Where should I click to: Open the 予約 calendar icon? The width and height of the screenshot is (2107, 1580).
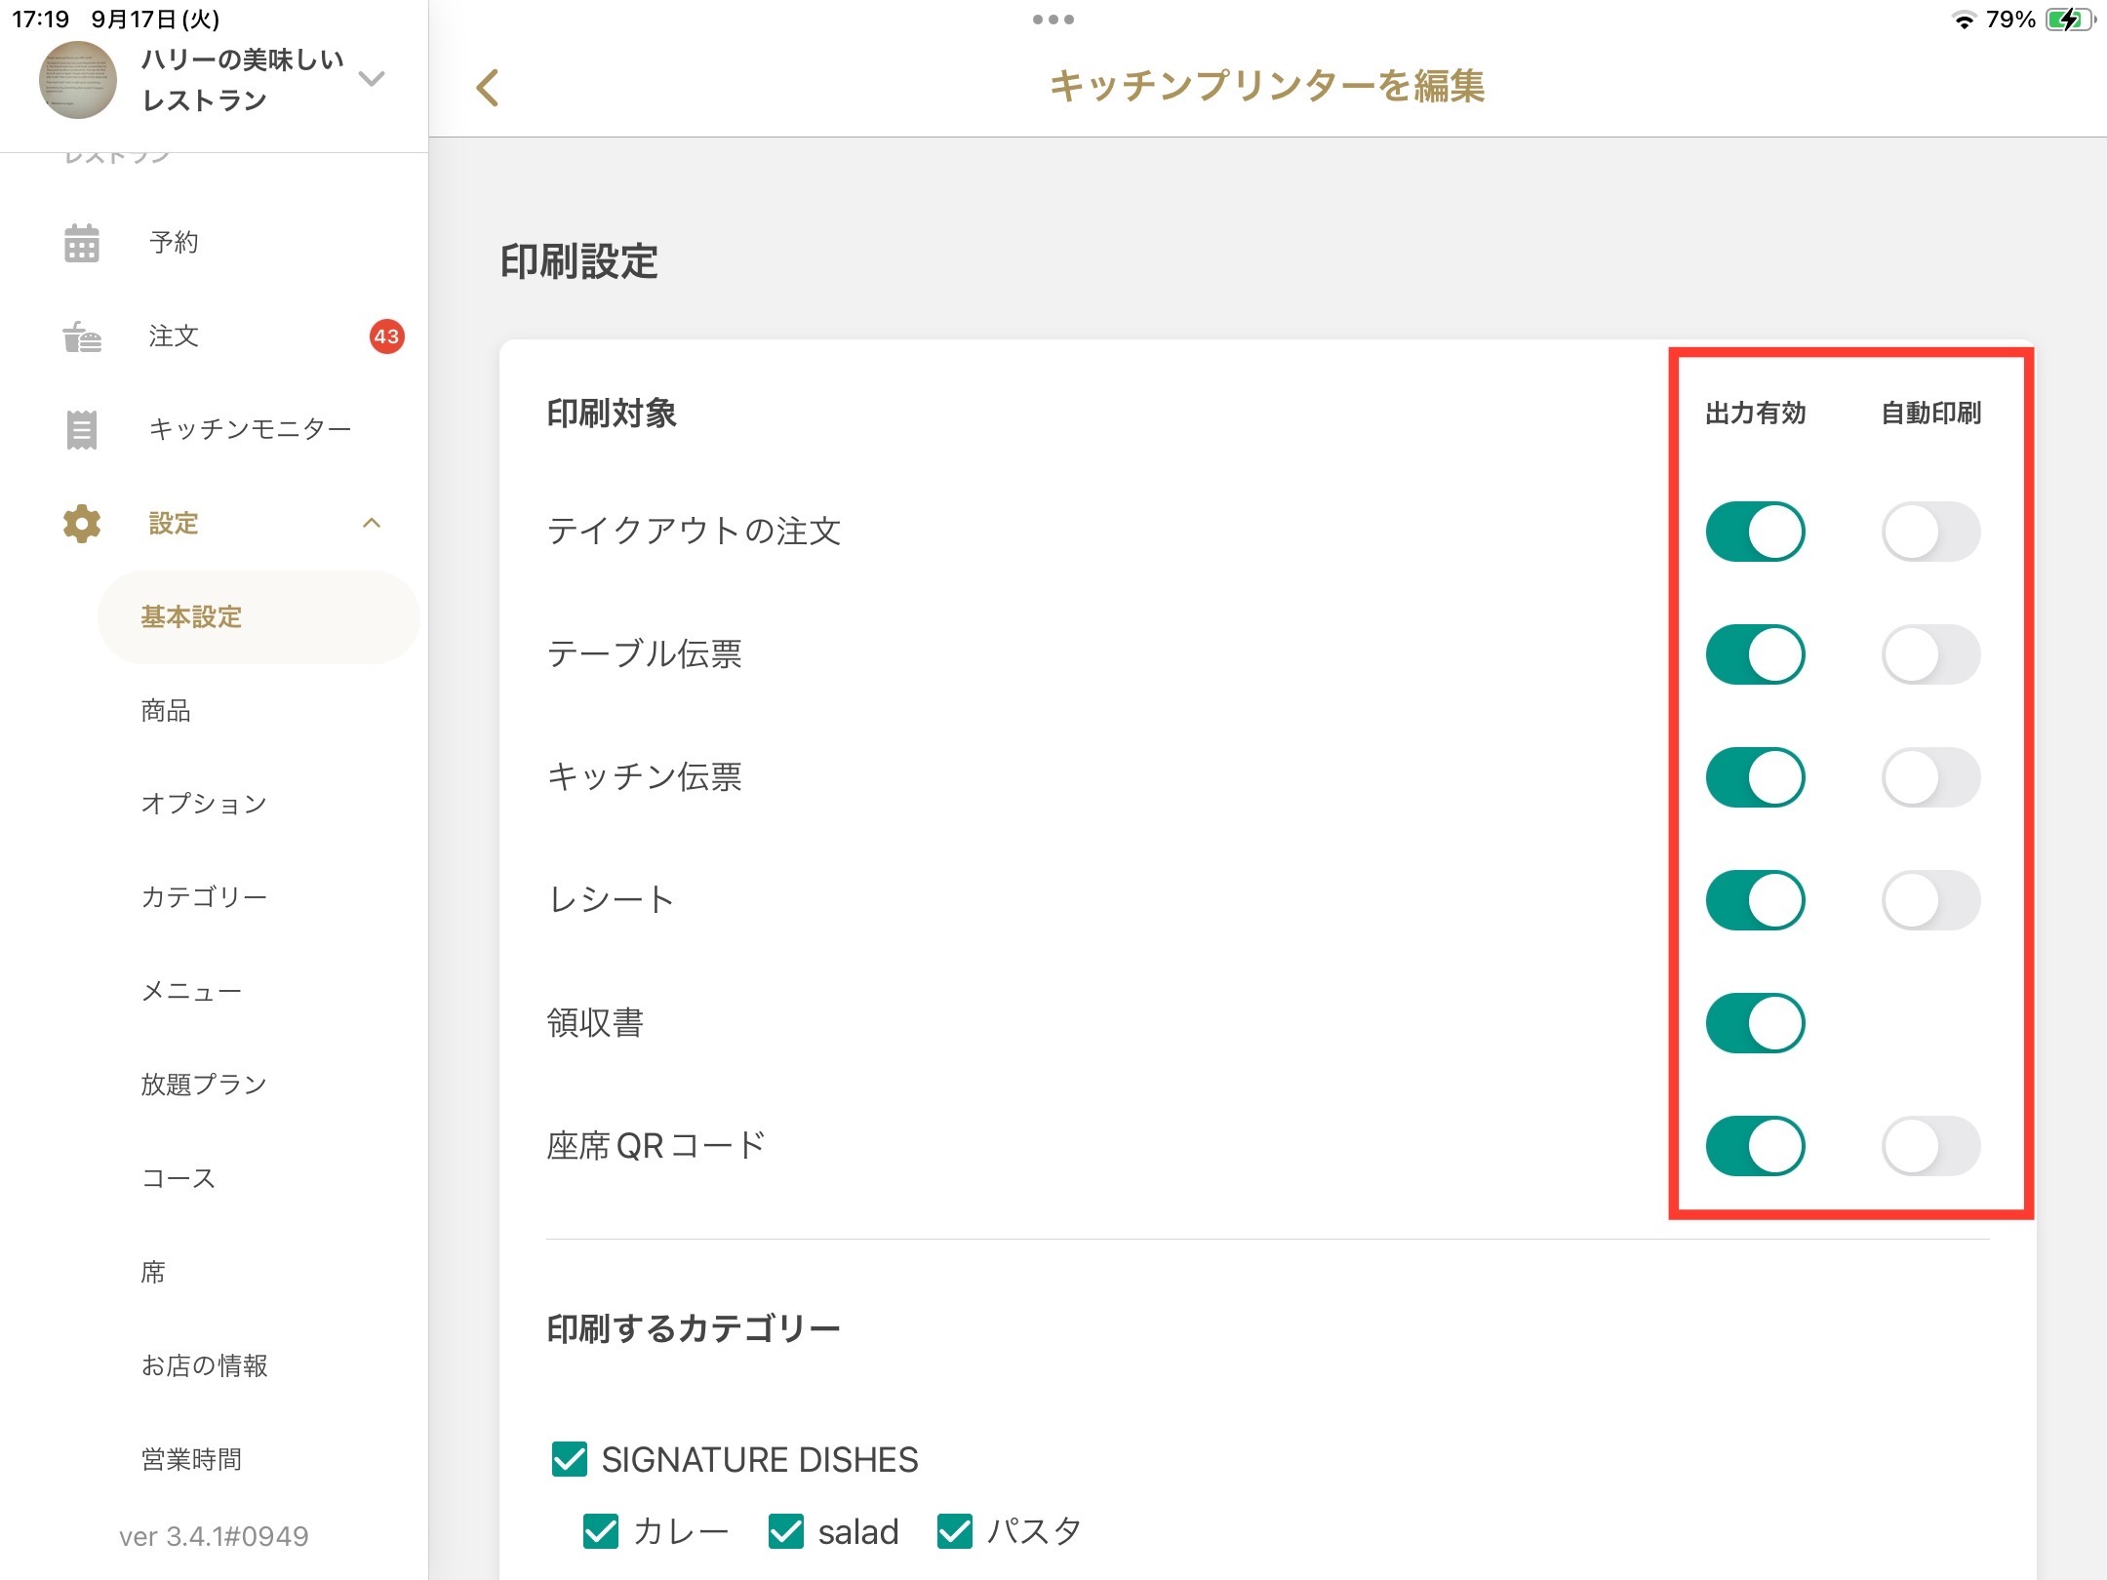(x=82, y=243)
